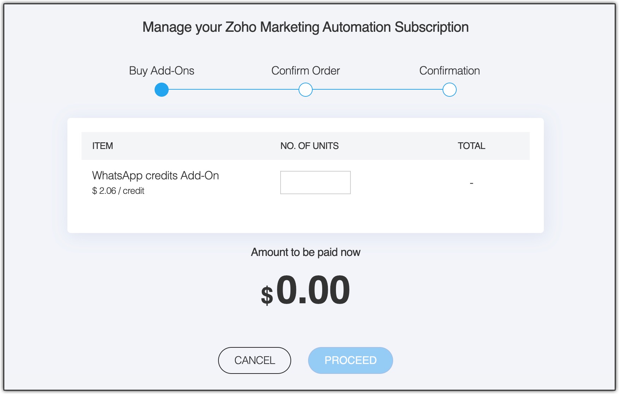619x394 pixels.
Task: Click the Amount to be paid now label
Action: [x=306, y=252]
